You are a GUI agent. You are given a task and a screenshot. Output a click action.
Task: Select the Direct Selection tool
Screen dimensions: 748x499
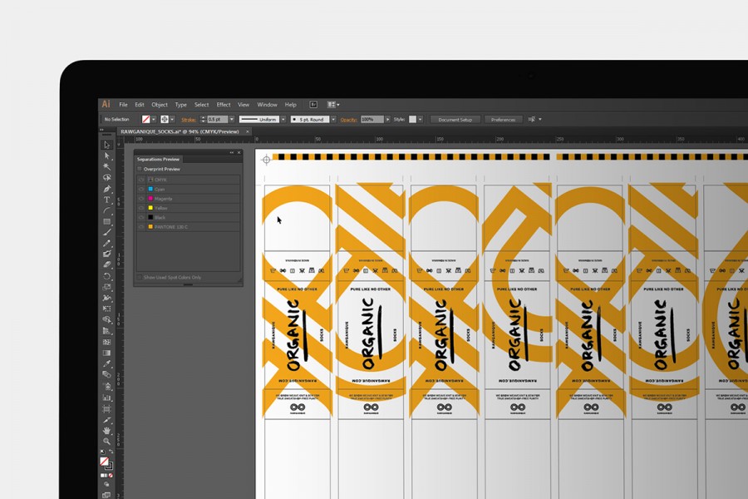click(x=107, y=156)
